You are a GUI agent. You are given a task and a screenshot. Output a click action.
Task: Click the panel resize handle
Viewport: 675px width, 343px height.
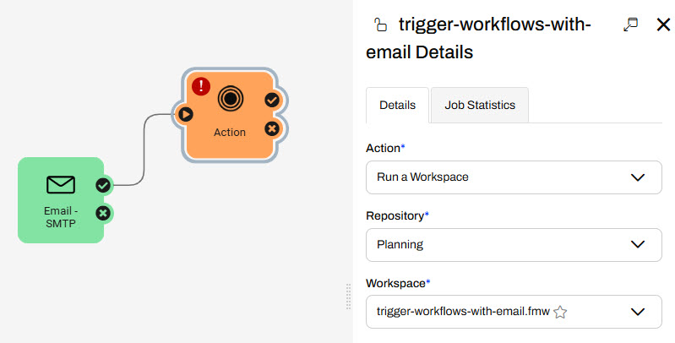348,297
